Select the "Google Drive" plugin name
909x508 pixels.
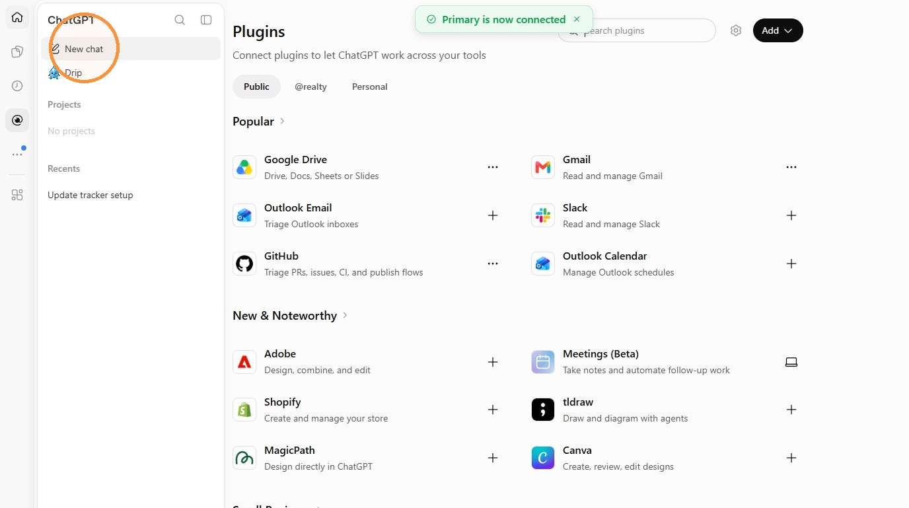(x=295, y=159)
